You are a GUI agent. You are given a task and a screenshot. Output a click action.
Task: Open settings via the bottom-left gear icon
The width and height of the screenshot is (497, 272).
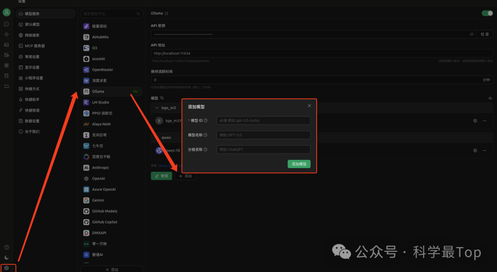[x=6, y=268]
